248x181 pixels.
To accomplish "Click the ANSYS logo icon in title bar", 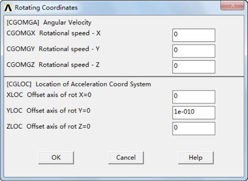I will click(9, 7).
